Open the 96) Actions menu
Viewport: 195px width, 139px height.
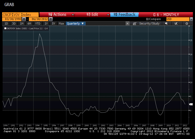click(57, 15)
